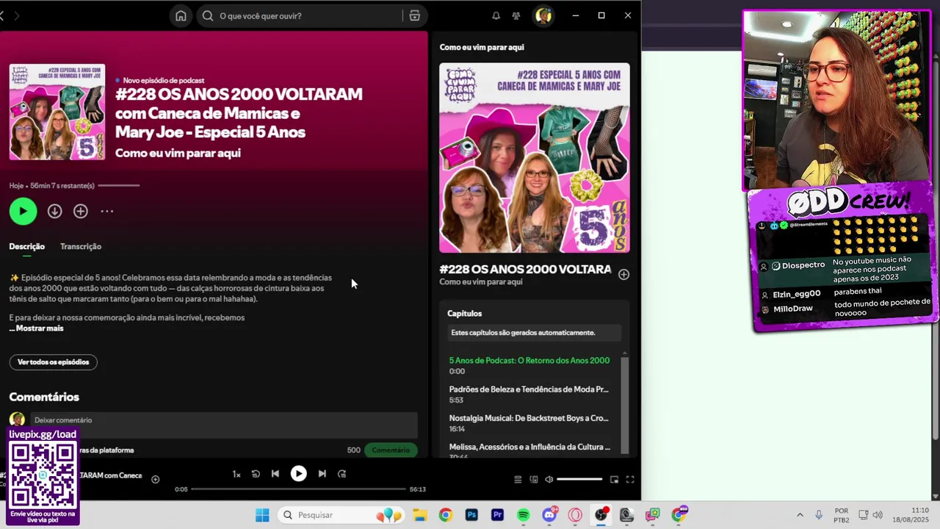Screen dimensions: 940x529
Task: Download the episode
Action: point(54,211)
